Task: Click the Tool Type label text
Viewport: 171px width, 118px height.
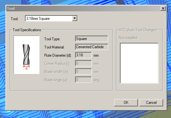Action: [x=52, y=39]
